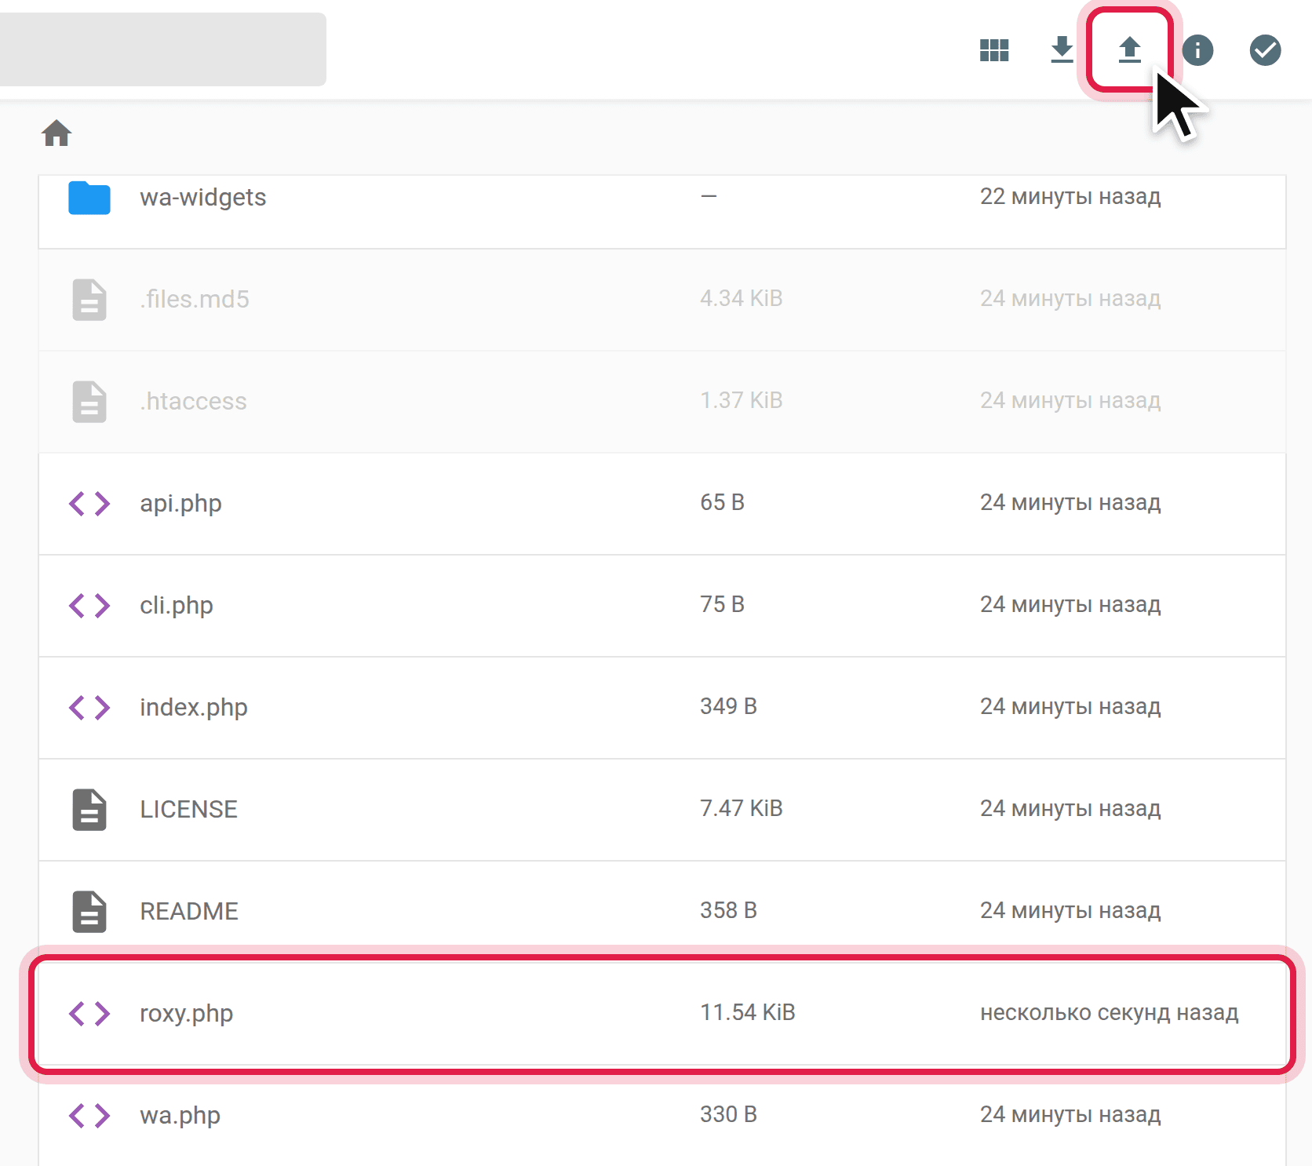Screen dimensions: 1312x1166
Task: Click the wa.php code icon
Action: 89,1116
